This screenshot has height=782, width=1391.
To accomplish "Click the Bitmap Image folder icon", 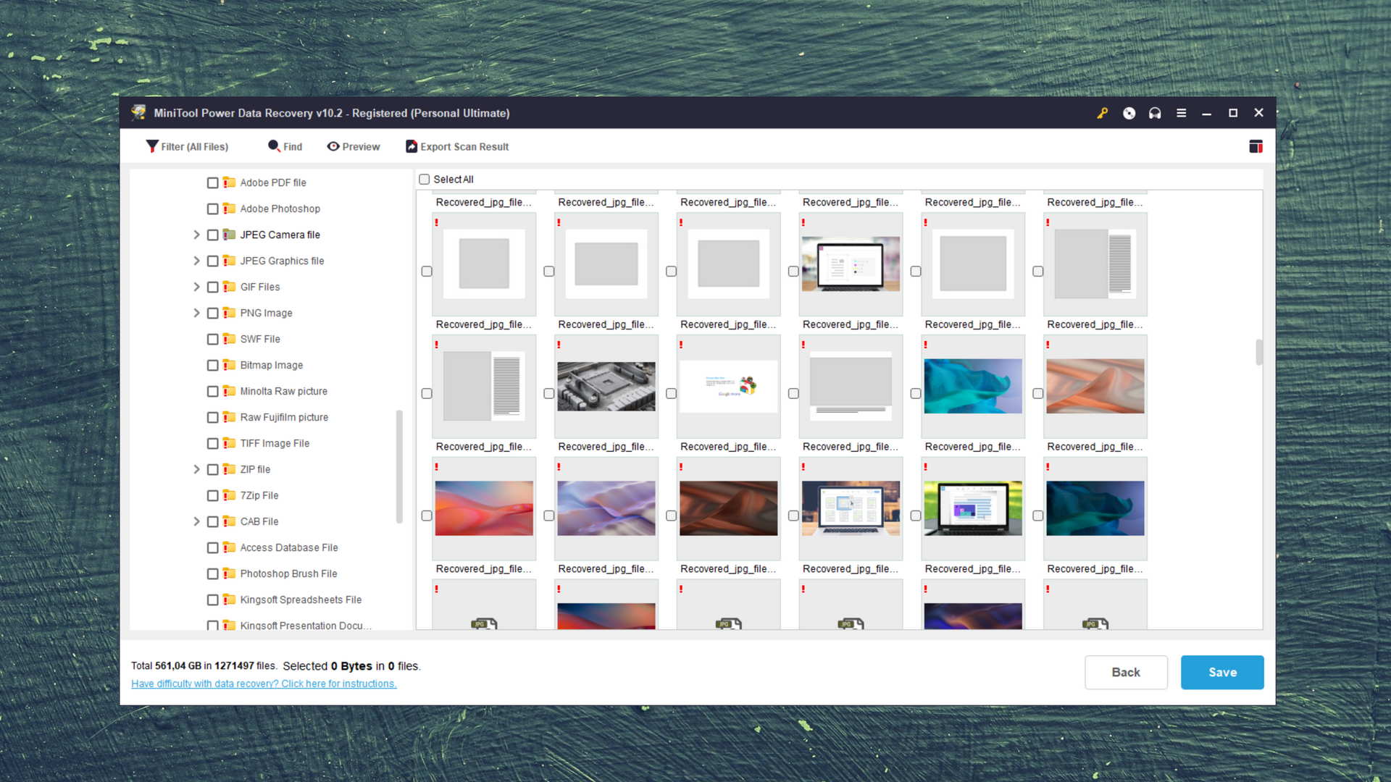I will (x=229, y=365).
